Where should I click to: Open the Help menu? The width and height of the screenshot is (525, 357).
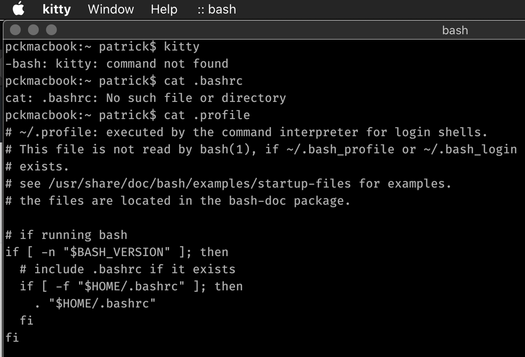click(x=163, y=9)
